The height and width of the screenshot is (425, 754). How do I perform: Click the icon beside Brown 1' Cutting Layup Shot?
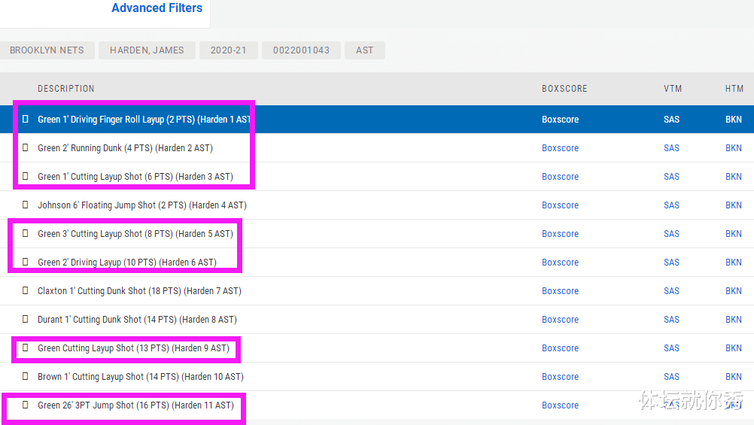26,377
